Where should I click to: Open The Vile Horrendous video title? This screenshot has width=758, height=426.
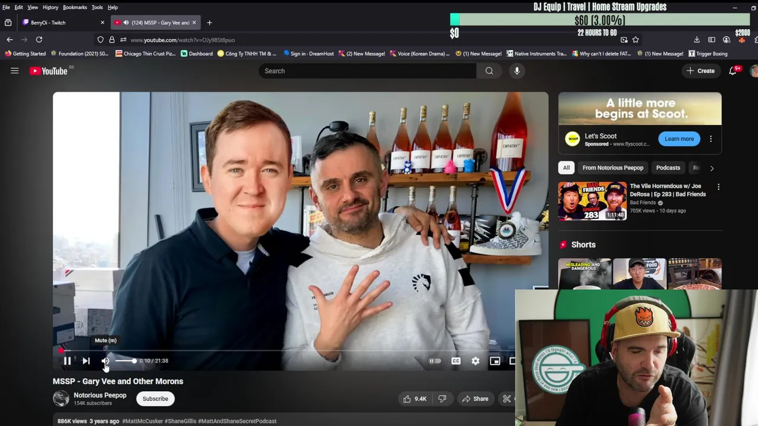[667, 190]
